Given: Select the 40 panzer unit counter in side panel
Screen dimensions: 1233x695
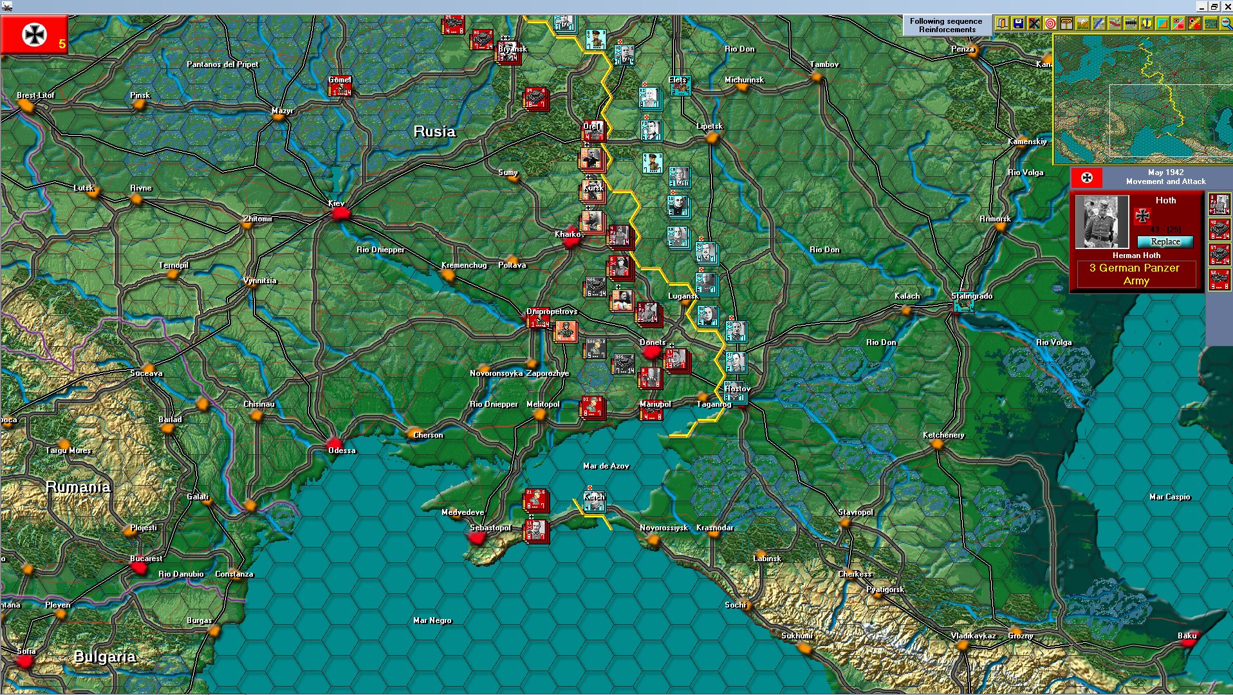Looking at the screenshot, I should [x=1219, y=230].
